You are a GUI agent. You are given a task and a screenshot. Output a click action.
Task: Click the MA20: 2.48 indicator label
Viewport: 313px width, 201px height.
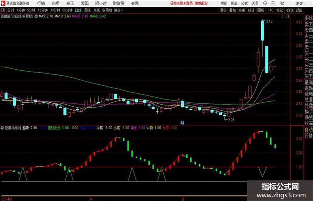click(80, 16)
